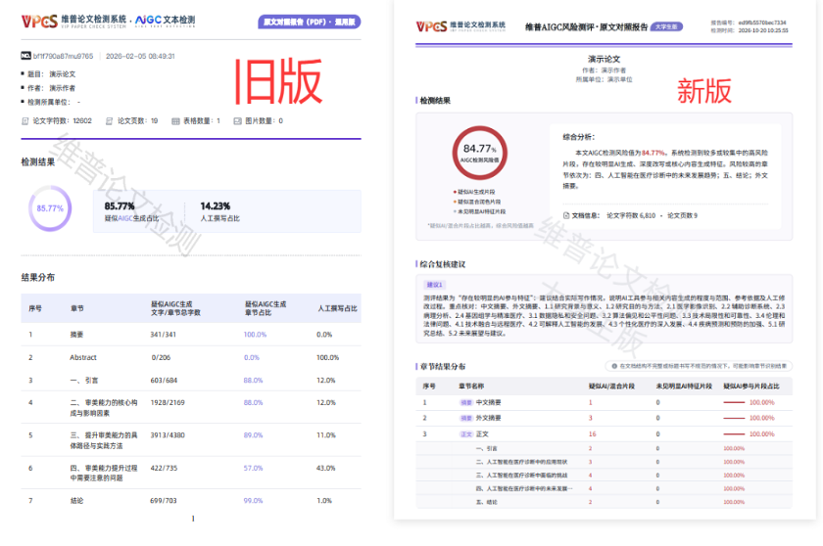823x546 pixels.
Task: Click the 大学生版 badge in new report header
Action: (666, 26)
